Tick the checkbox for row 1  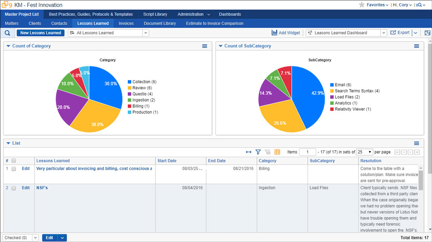pyautogui.click(x=14, y=169)
